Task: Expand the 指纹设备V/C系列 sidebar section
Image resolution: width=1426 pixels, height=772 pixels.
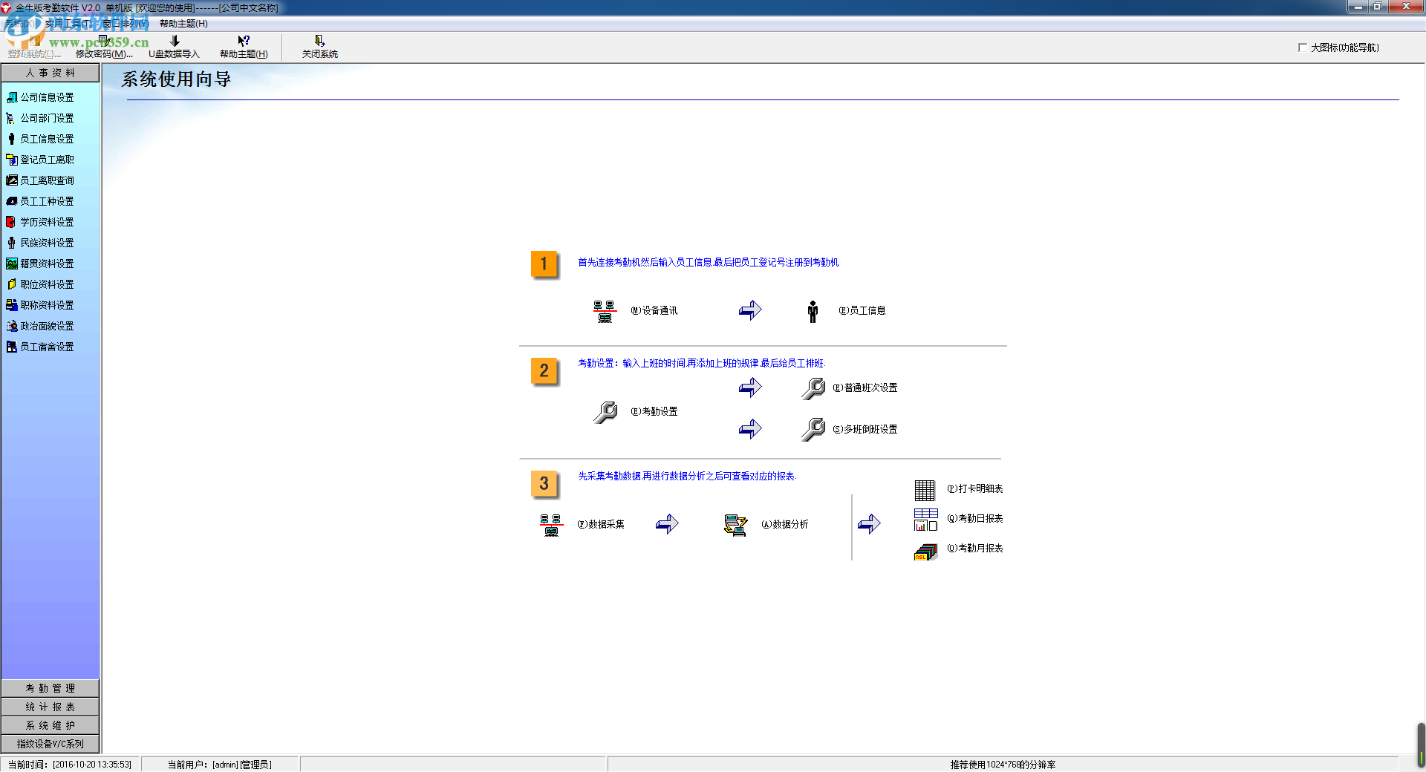Action: point(51,744)
